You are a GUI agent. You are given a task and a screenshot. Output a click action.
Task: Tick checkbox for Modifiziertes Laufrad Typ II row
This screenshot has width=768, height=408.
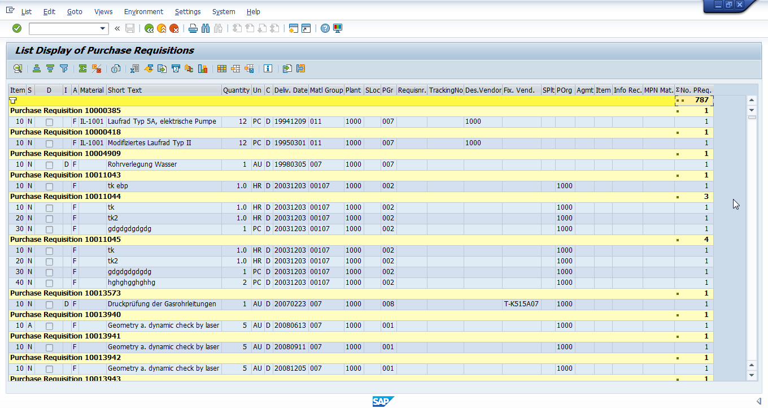point(49,144)
